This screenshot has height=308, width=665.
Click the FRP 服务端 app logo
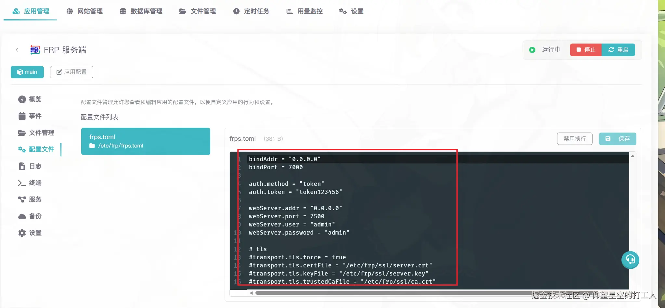[35, 50]
